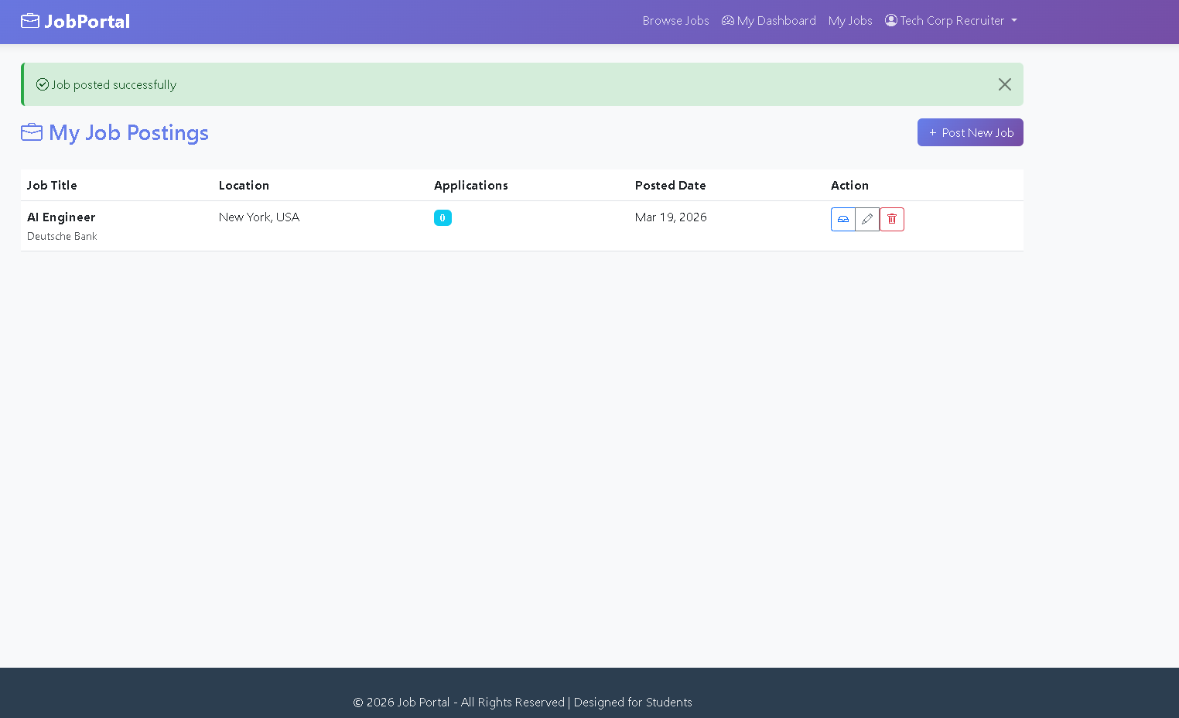Click the 'New York, USA' location cell
This screenshot has width=1179, height=718.
[x=259, y=217]
